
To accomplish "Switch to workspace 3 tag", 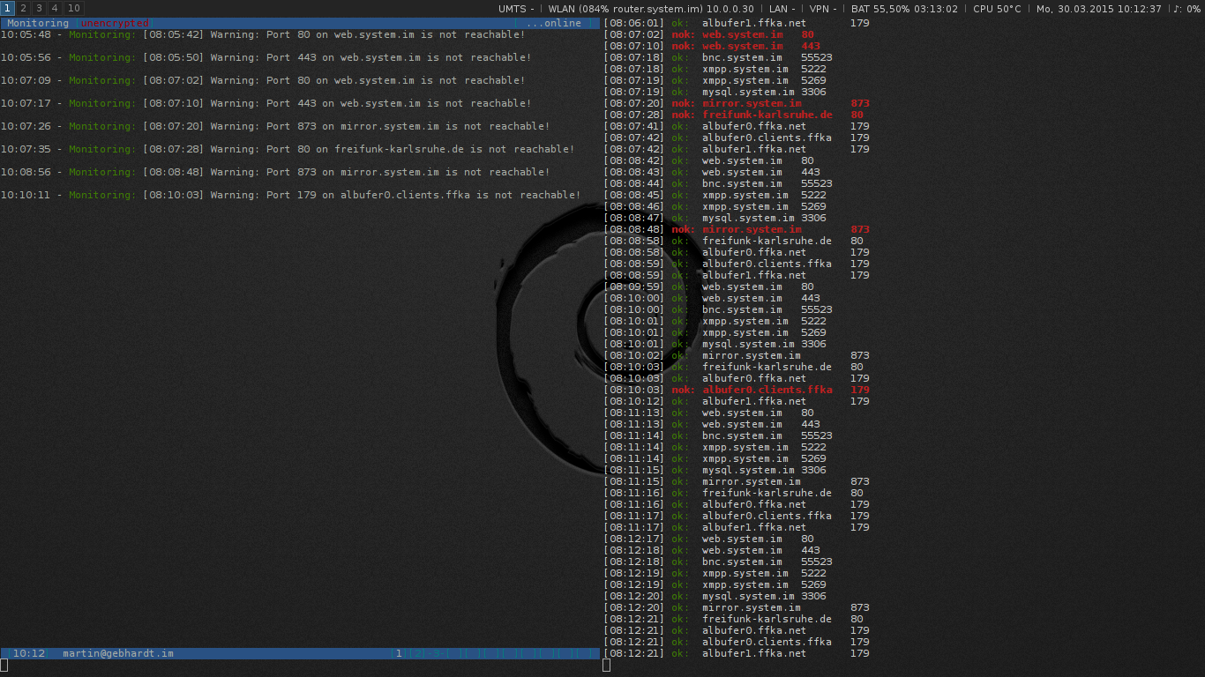I will point(38,8).
